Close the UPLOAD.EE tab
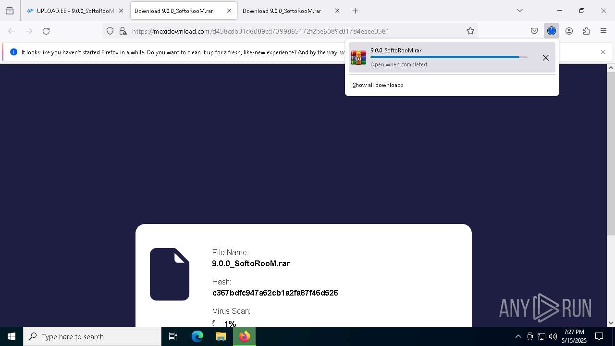Image resolution: width=615 pixels, height=346 pixels. tap(121, 11)
